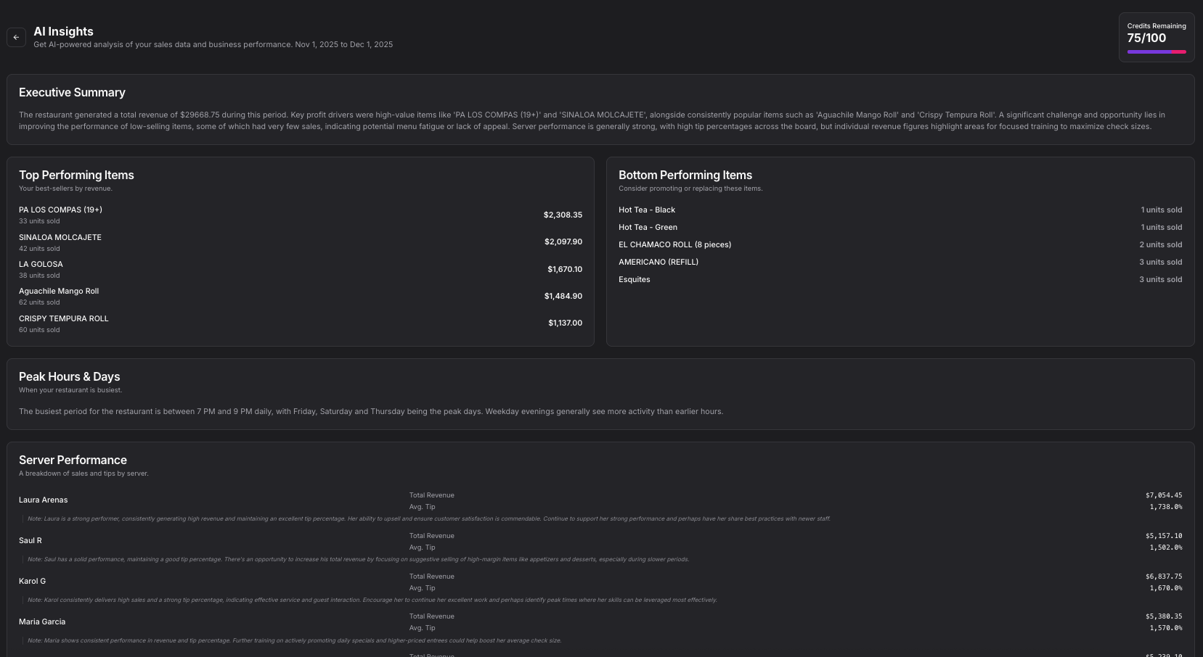Select EL CHAMACO ROLL (8 pieces)

[674, 244]
